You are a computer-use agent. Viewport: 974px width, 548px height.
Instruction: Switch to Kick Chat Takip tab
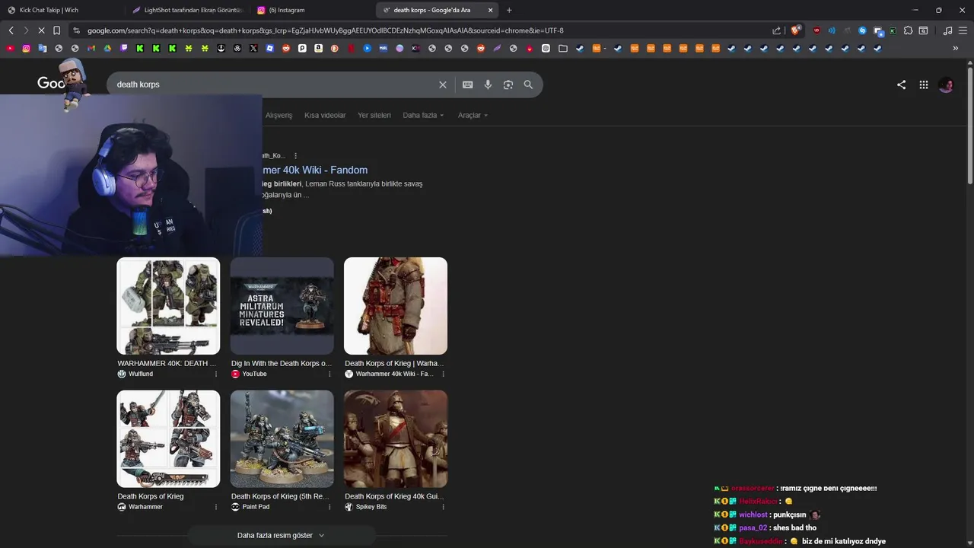coord(61,10)
